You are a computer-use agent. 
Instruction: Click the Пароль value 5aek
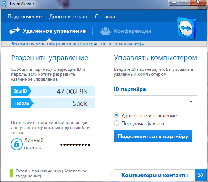pyautogui.click(x=80, y=104)
